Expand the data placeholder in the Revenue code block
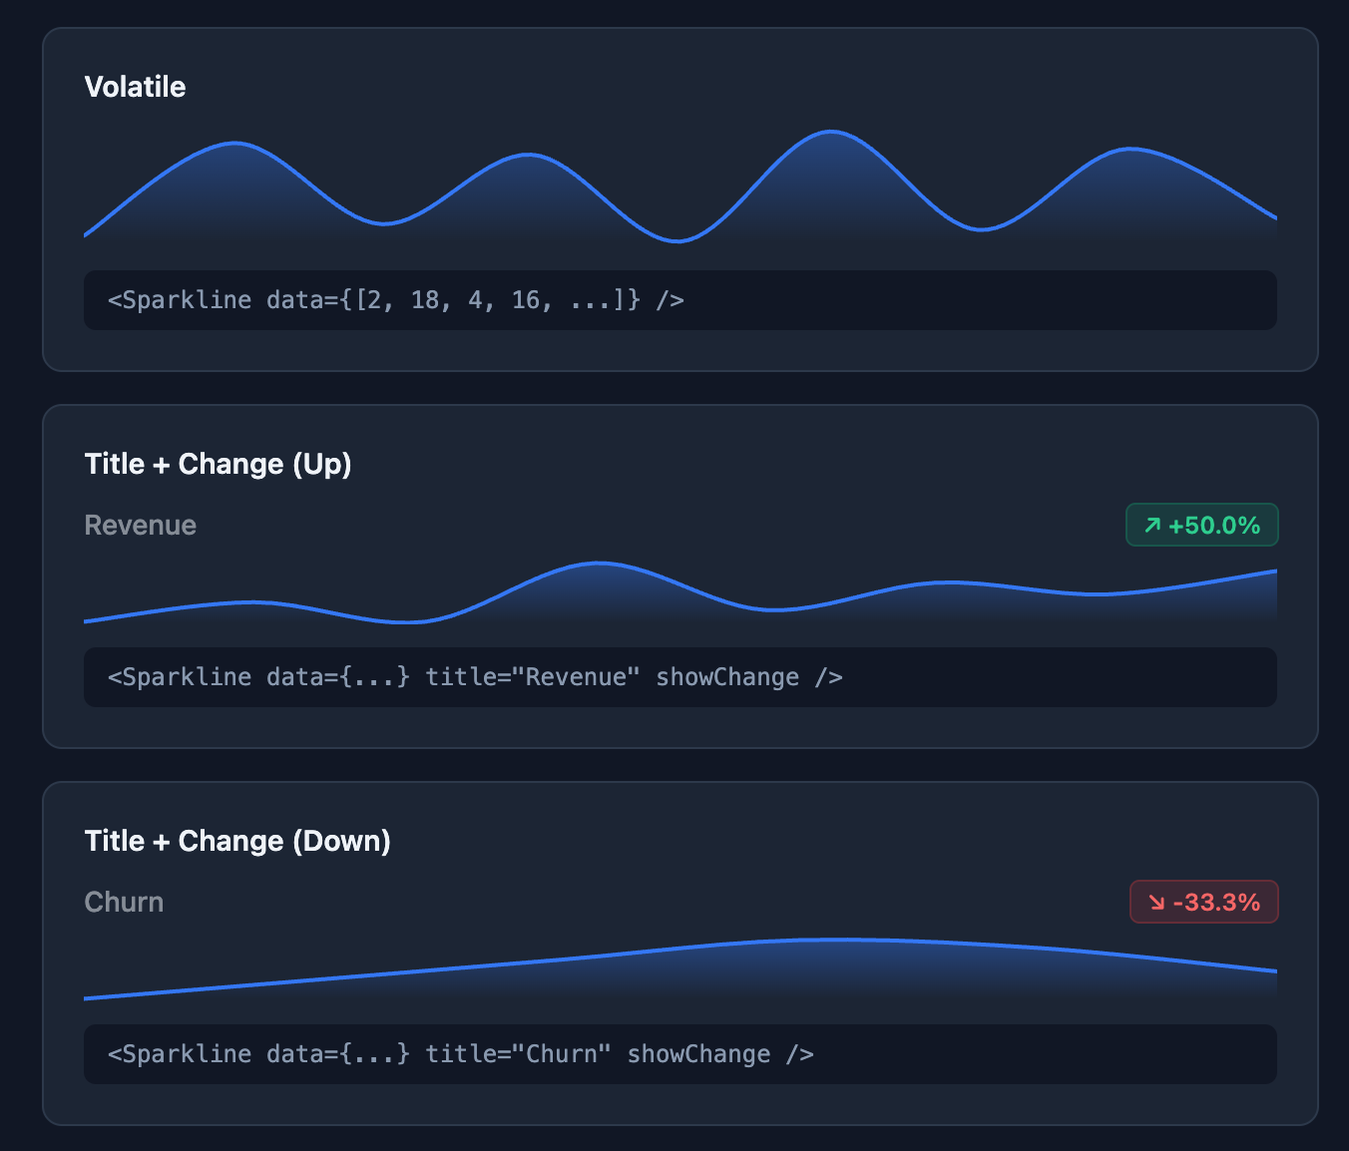This screenshot has height=1151, width=1349. click(x=377, y=677)
